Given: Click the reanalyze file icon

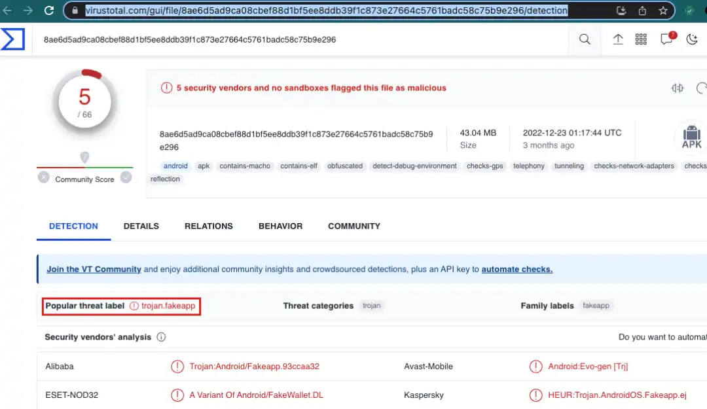Looking at the screenshot, I should pyautogui.click(x=701, y=88).
